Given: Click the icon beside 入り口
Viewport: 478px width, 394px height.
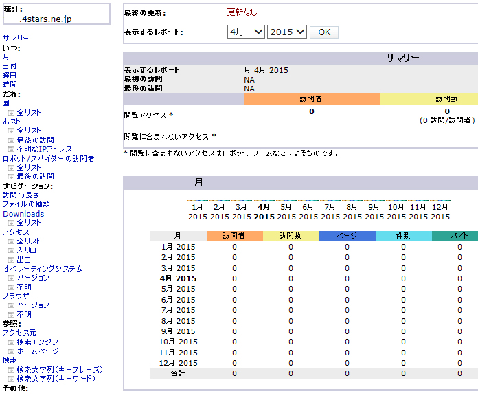Looking at the screenshot, I should coord(11,250).
